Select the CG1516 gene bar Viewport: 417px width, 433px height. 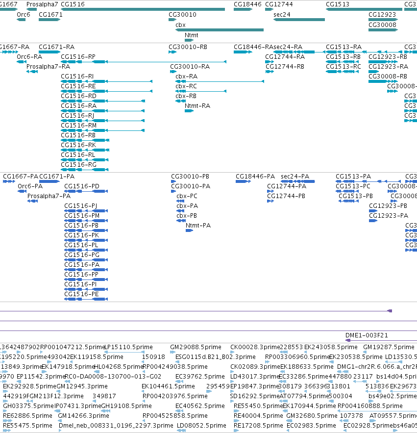[x=143, y=9]
